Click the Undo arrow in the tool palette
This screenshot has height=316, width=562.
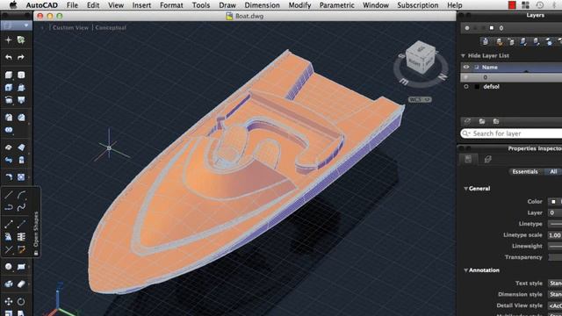[9, 57]
